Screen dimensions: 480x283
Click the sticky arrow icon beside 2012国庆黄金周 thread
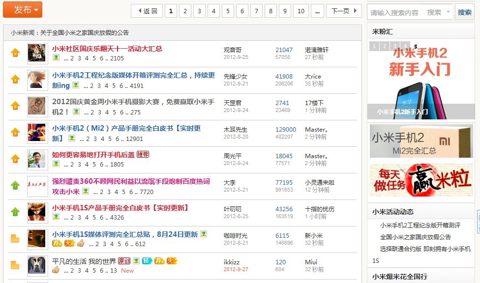pos(15,106)
